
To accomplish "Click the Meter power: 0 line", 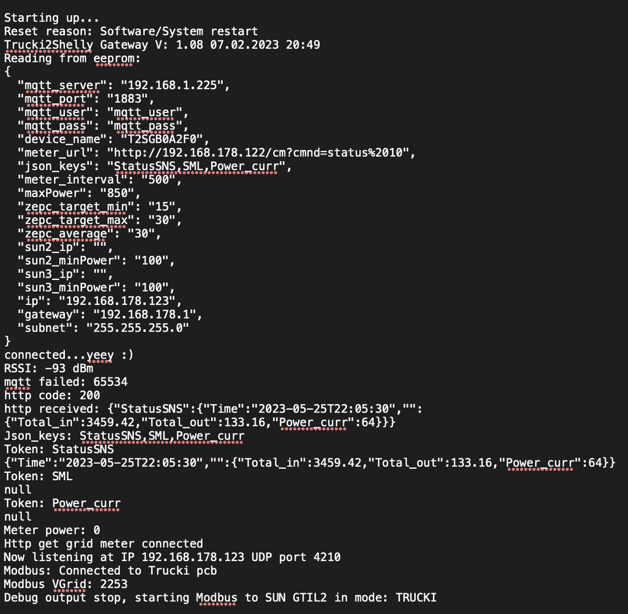I will (x=52, y=530).
